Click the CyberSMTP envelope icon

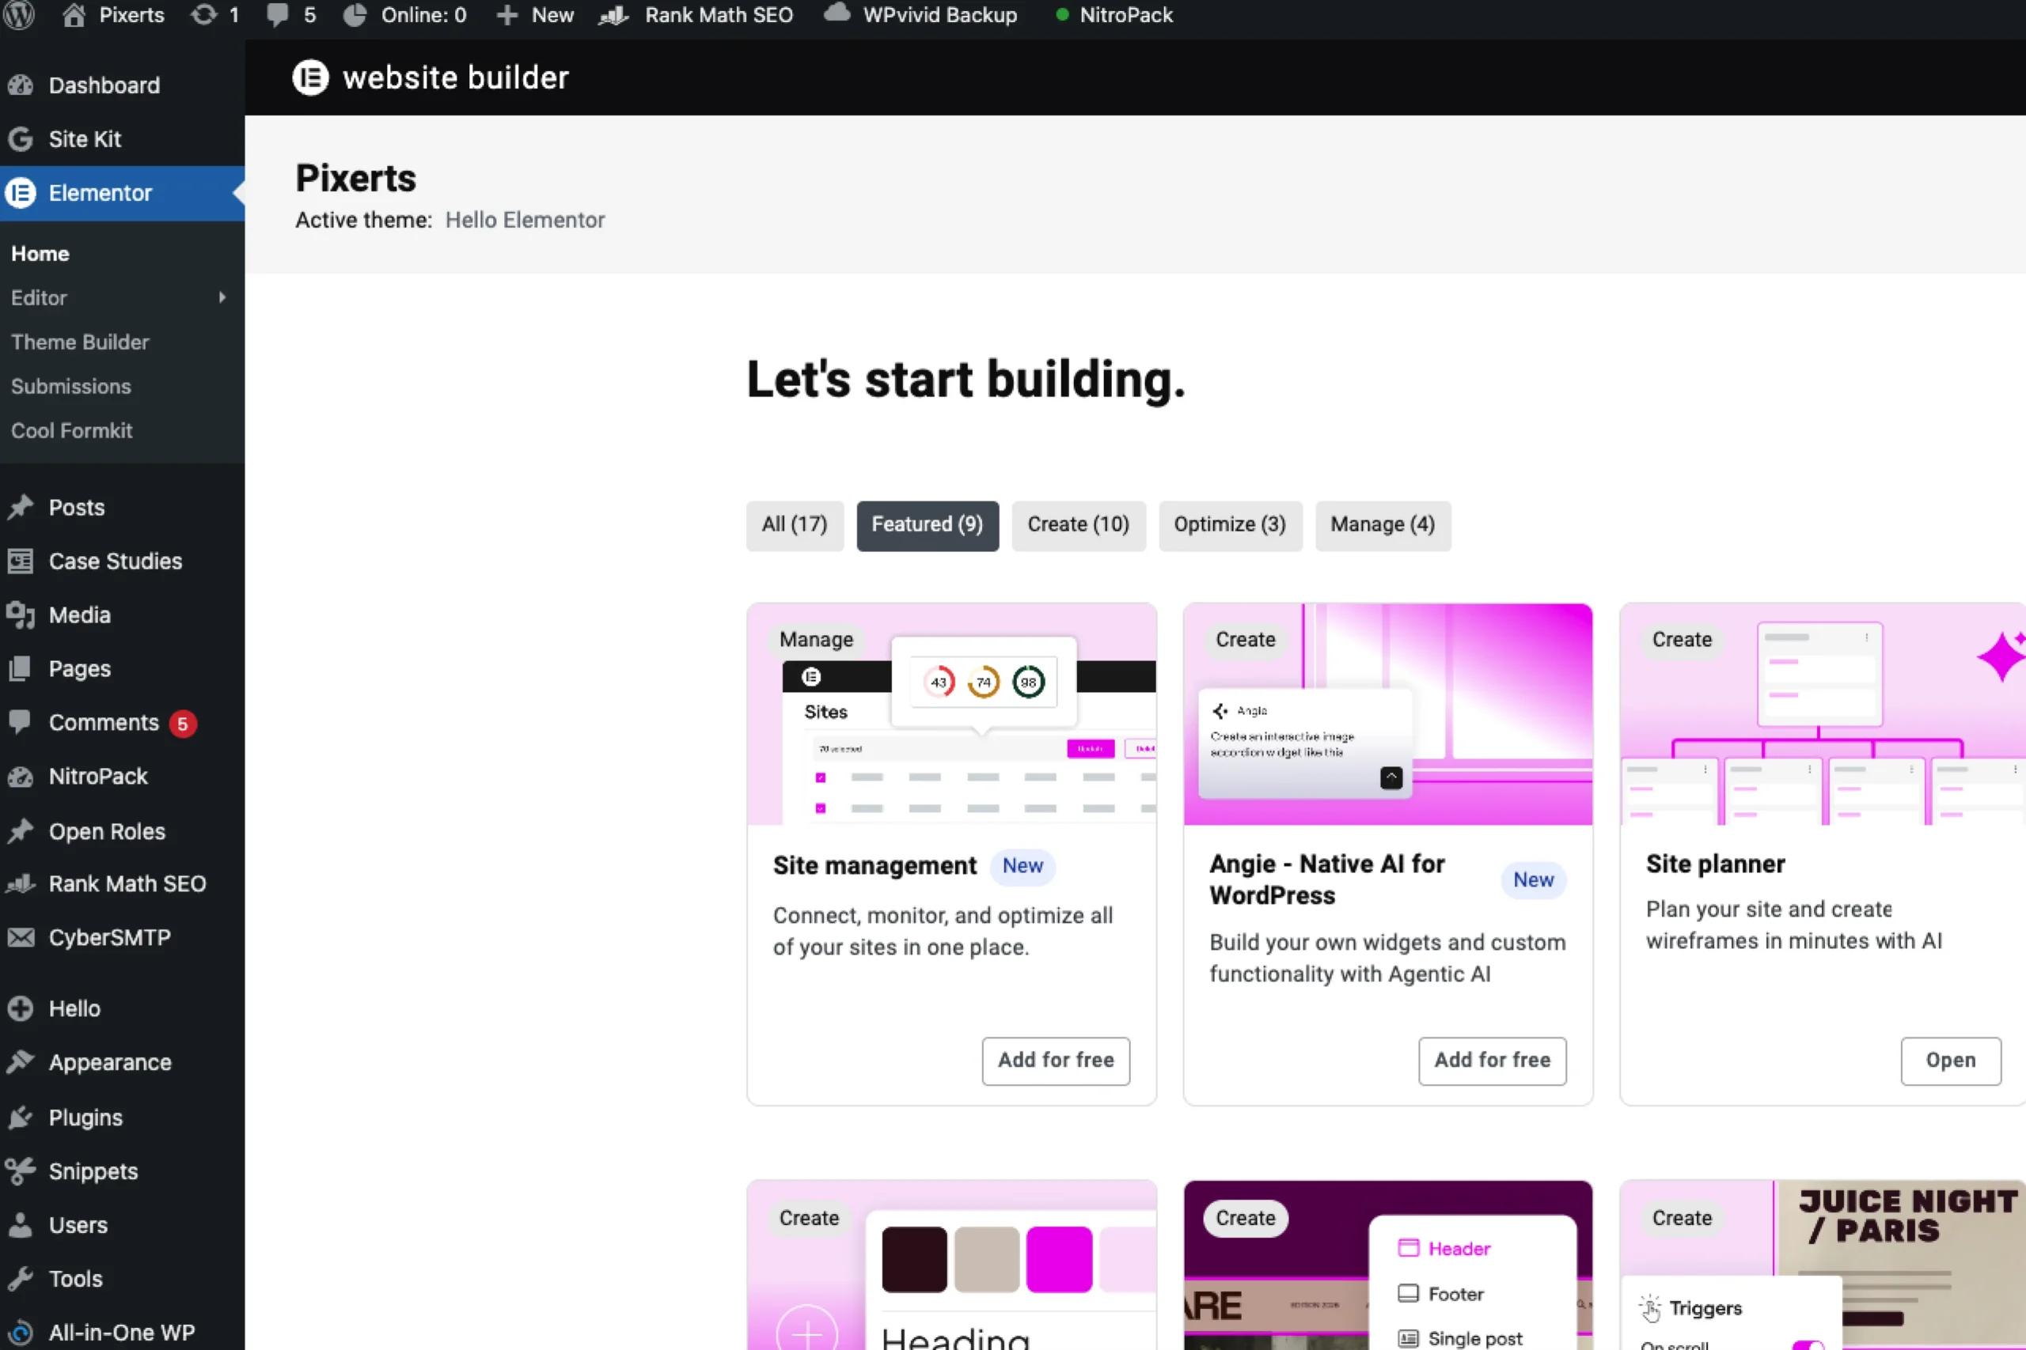point(21,938)
